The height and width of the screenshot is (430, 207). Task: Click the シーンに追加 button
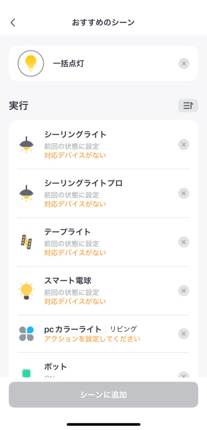pos(104,395)
